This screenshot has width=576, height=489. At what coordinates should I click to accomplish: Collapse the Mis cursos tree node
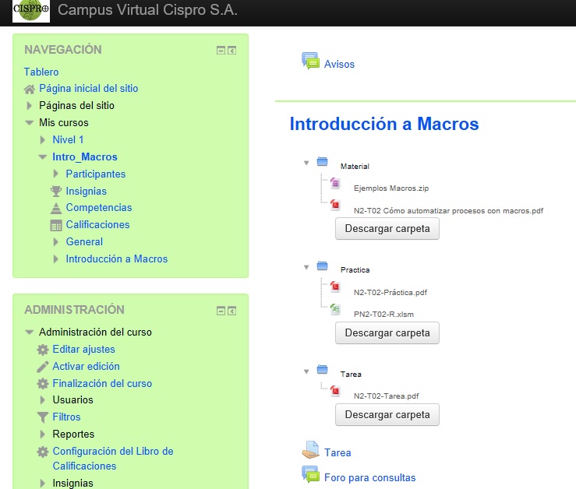click(x=30, y=123)
